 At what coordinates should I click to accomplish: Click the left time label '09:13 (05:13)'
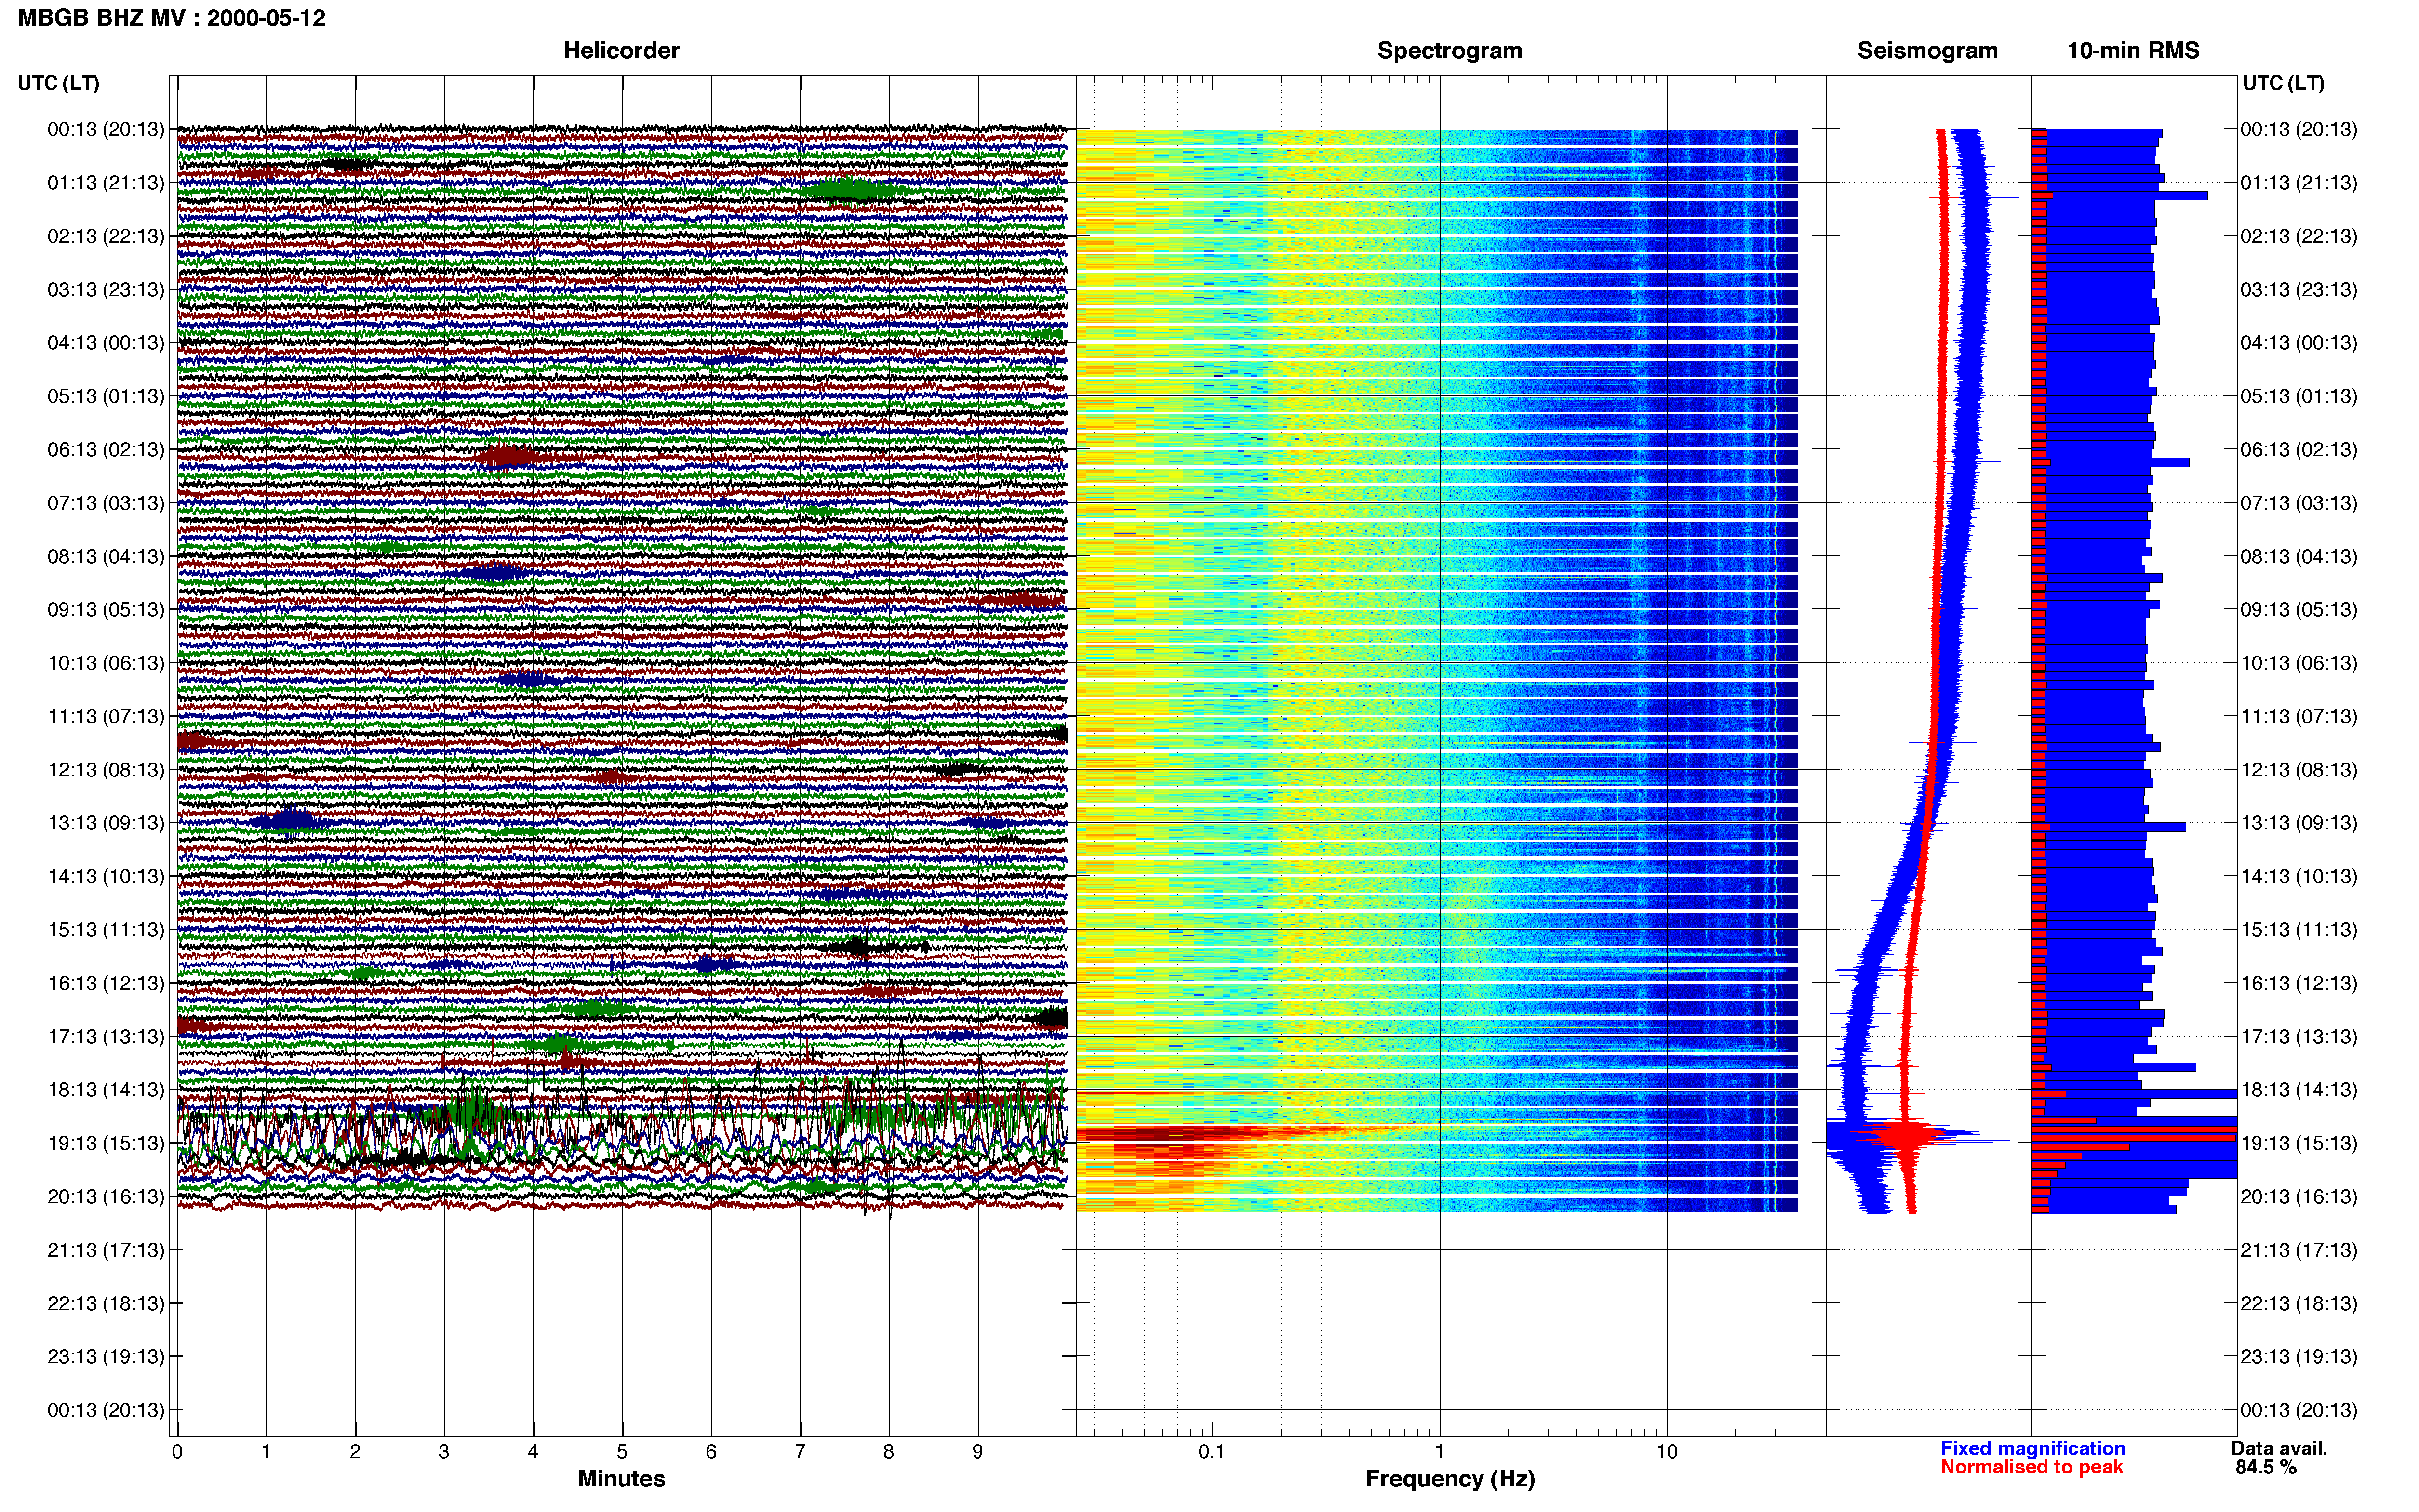tap(106, 610)
